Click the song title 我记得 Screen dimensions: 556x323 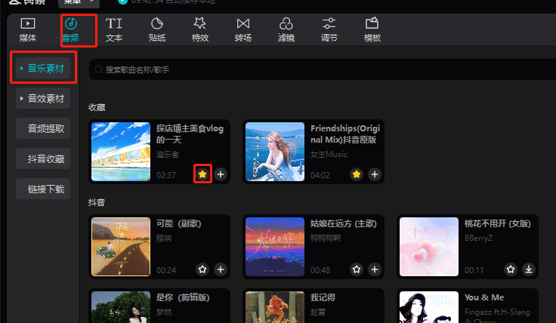[x=323, y=297]
